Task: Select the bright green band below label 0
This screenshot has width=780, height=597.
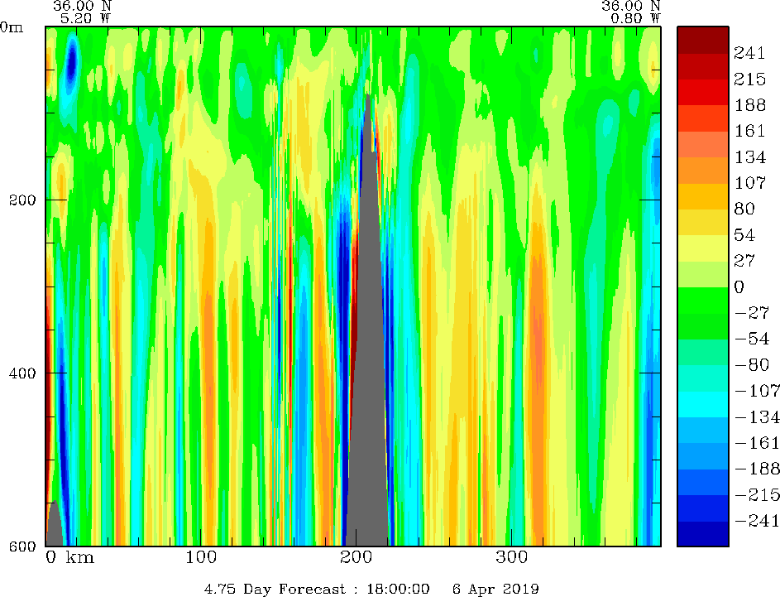Action: pos(703,301)
